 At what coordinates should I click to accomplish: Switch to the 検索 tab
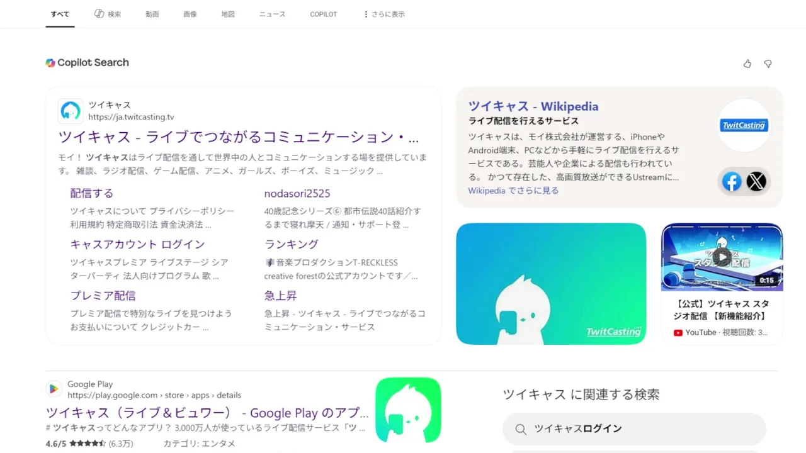[108, 14]
